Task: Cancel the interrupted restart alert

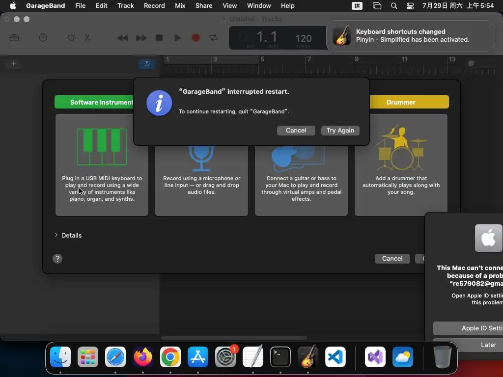Action: 296,131
